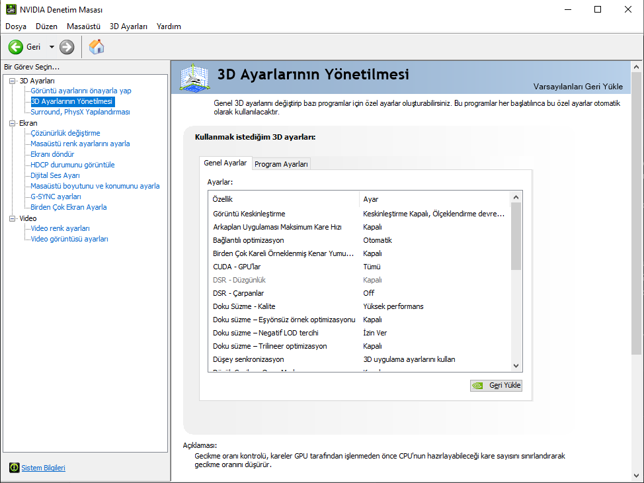Open Birden Çok Ekran Ayarla

pyautogui.click(x=69, y=207)
